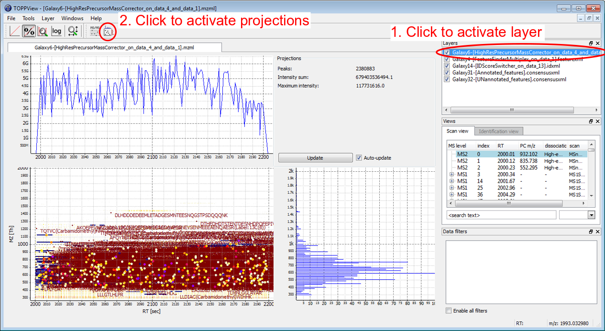Float the Layers panel with undock icon
605x331 pixels.
(591, 43)
